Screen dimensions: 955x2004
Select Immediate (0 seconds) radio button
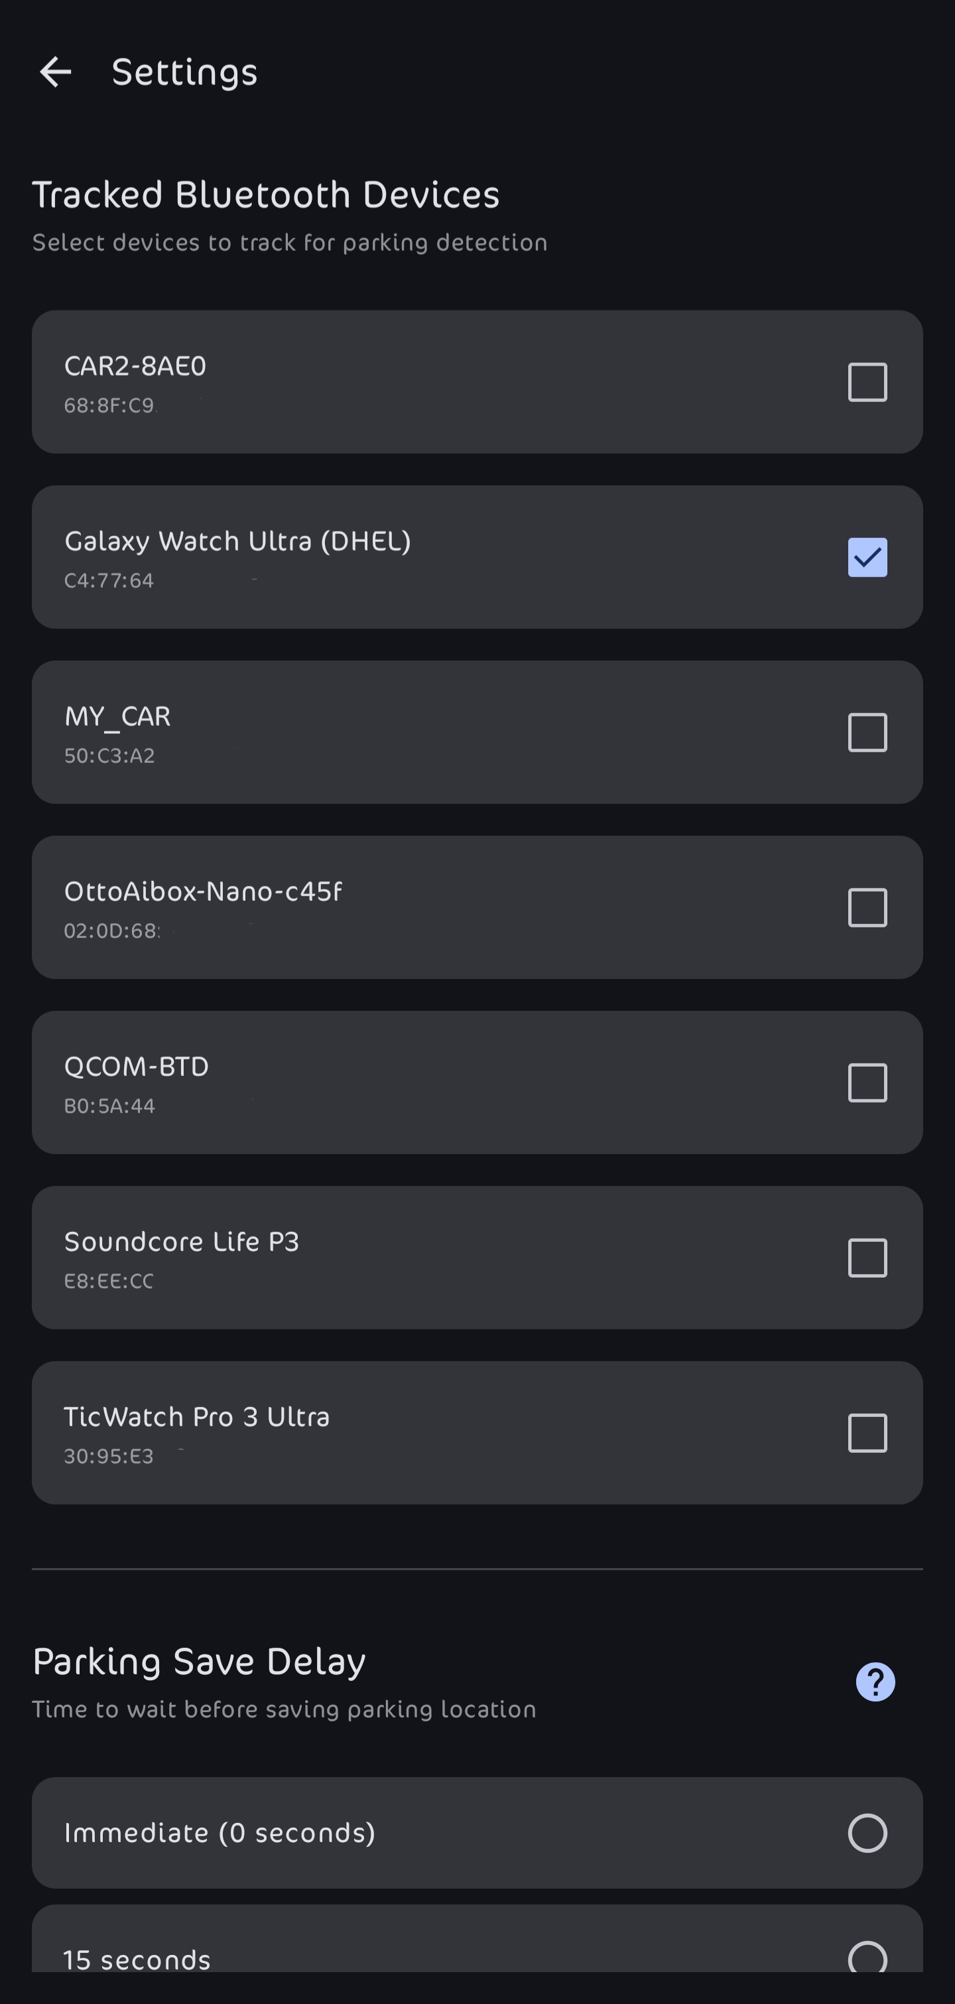[x=867, y=1832]
